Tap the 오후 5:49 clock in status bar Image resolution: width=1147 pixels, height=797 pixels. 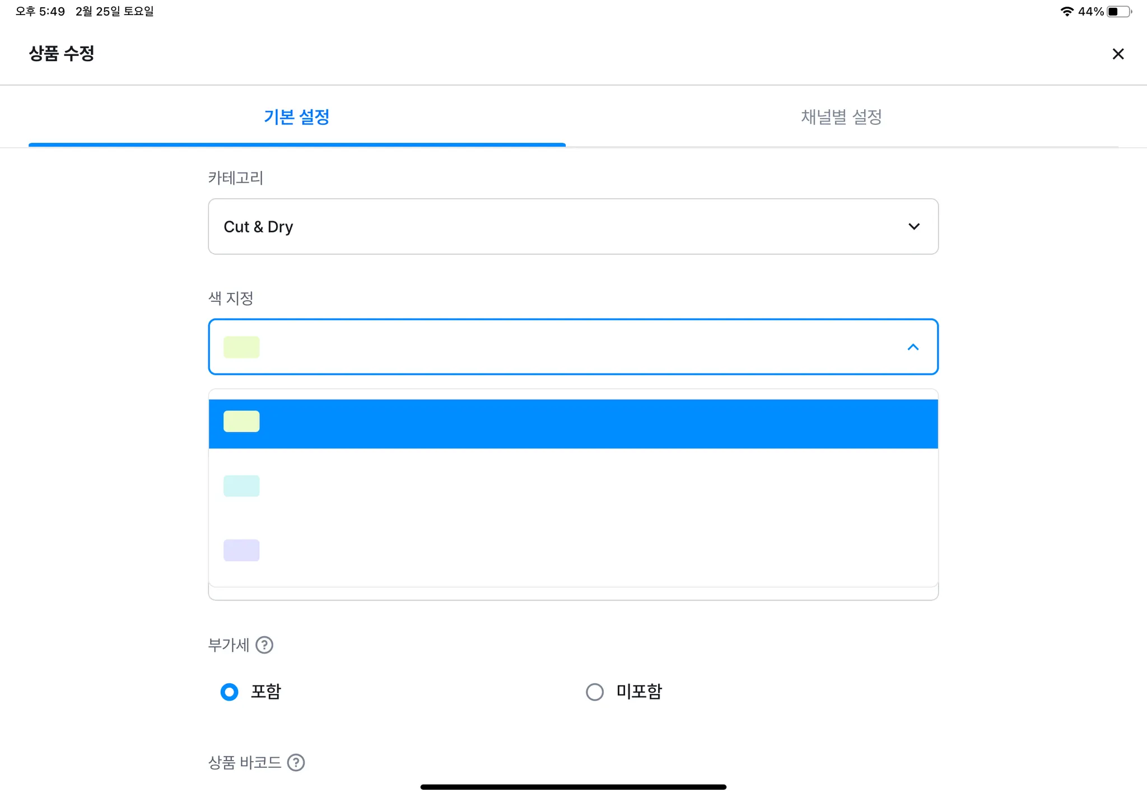(x=40, y=11)
